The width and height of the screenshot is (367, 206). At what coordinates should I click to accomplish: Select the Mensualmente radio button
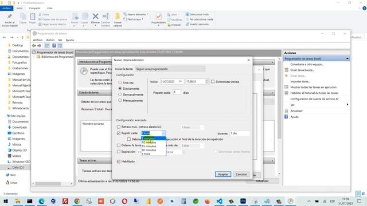point(120,101)
